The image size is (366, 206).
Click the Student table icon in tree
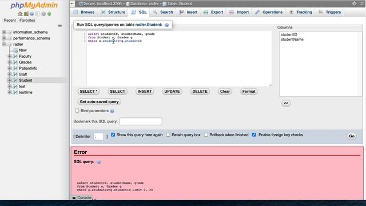point(15,80)
